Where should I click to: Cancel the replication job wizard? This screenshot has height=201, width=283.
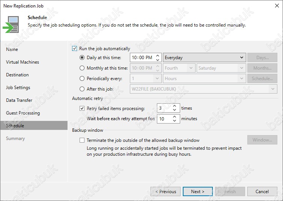[x=262, y=192]
